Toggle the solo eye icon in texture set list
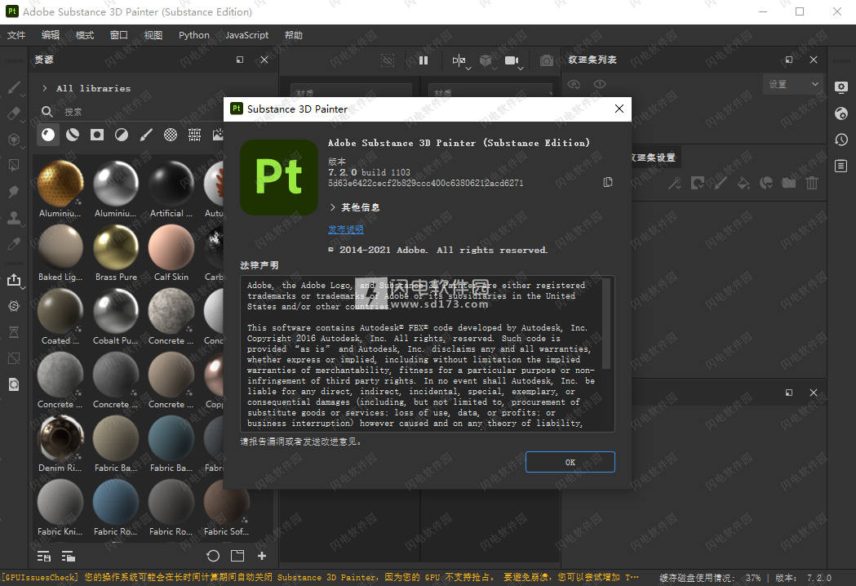Viewport: 856px width, 586px height. point(600,84)
